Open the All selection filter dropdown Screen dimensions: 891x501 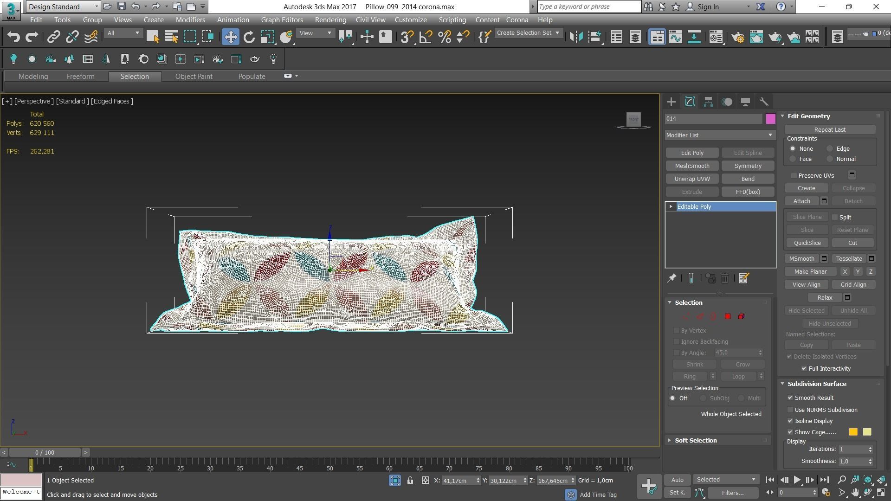(x=123, y=33)
